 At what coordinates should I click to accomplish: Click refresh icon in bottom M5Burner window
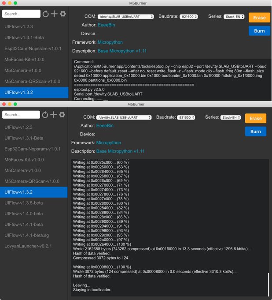(x=45, y=115)
